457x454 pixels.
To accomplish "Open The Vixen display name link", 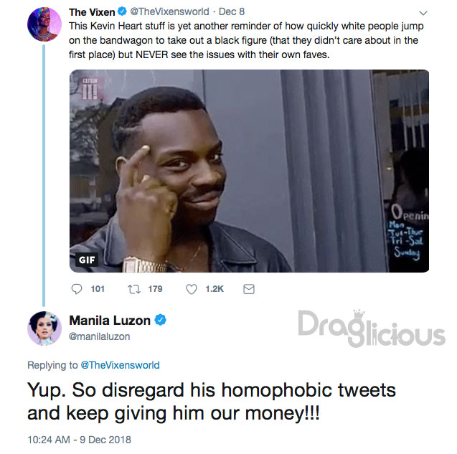I will [x=92, y=12].
